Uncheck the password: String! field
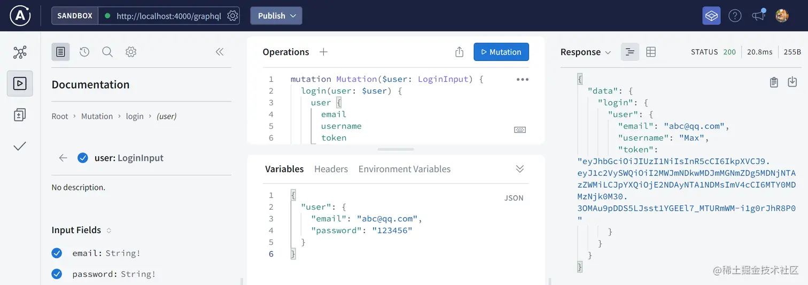The image size is (808, 285). tap(57, 274)
